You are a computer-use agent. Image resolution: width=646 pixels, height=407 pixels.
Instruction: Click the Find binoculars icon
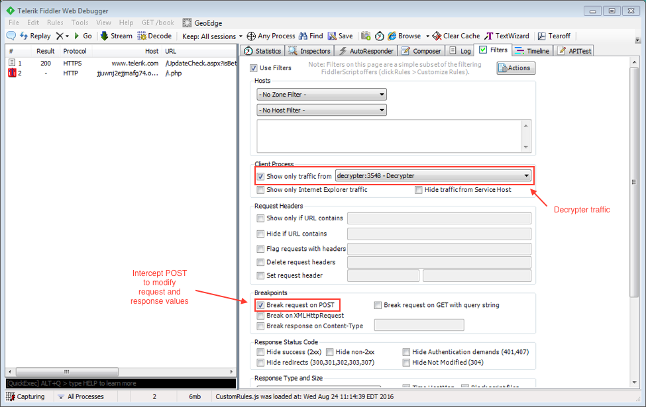pyautogui.click(x=303, y=36)
